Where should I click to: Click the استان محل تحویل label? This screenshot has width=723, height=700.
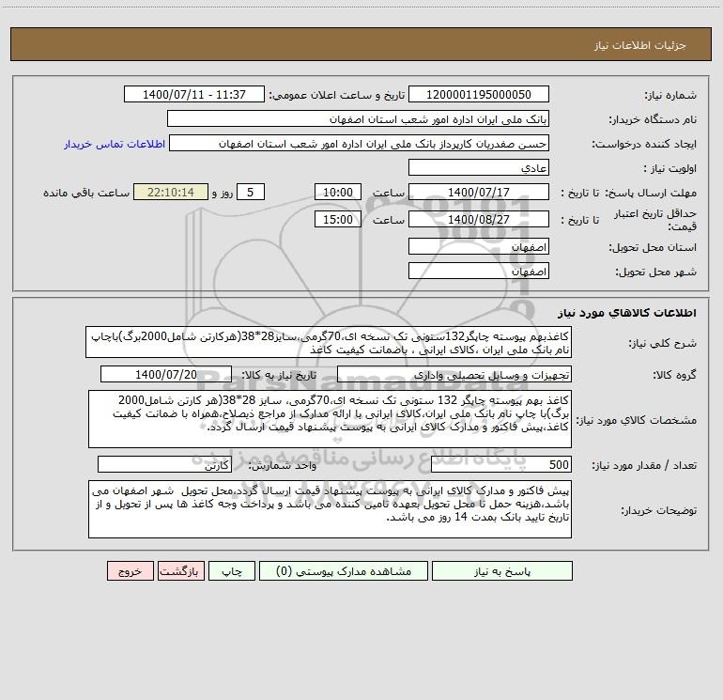(653, 248)
